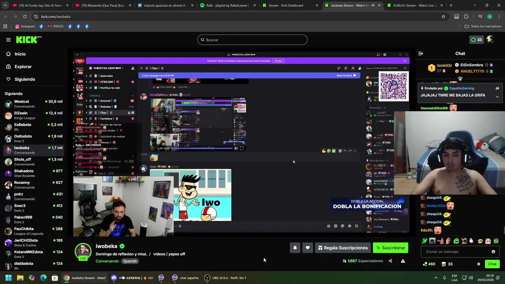Image resolution: width=505 pixels, height=284 pixels.
Task: Report stream using warning triangle icon
Action: pos(403,261)
